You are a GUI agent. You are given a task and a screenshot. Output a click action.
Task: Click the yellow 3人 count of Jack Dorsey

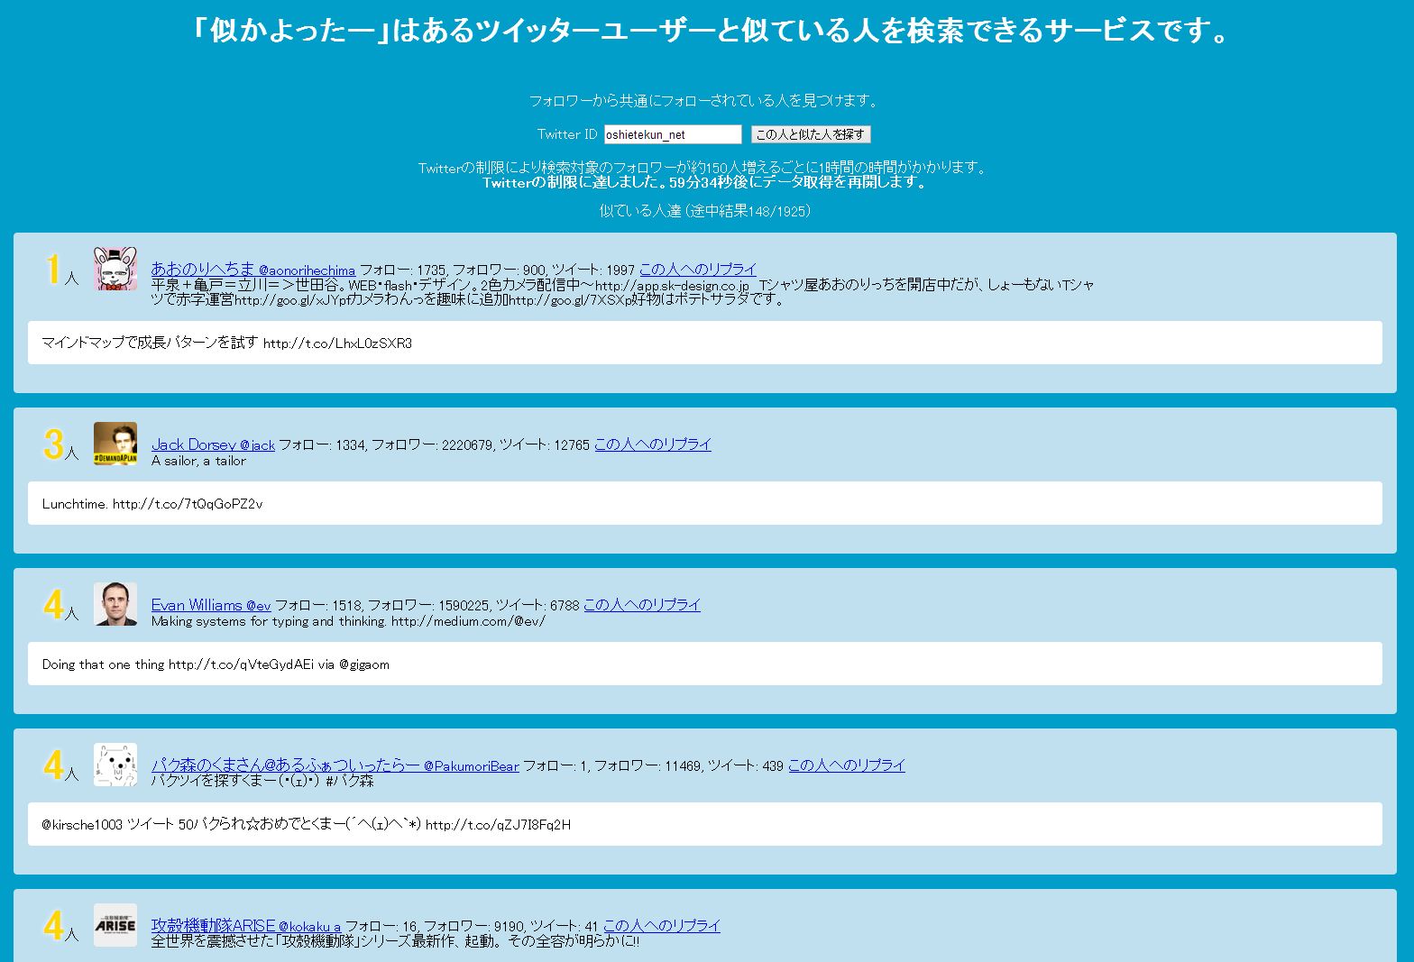point(61,445)
